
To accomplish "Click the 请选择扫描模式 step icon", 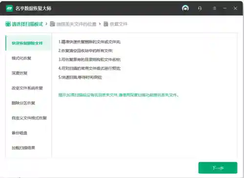I will pyautogui.click(x=8, y=24).
